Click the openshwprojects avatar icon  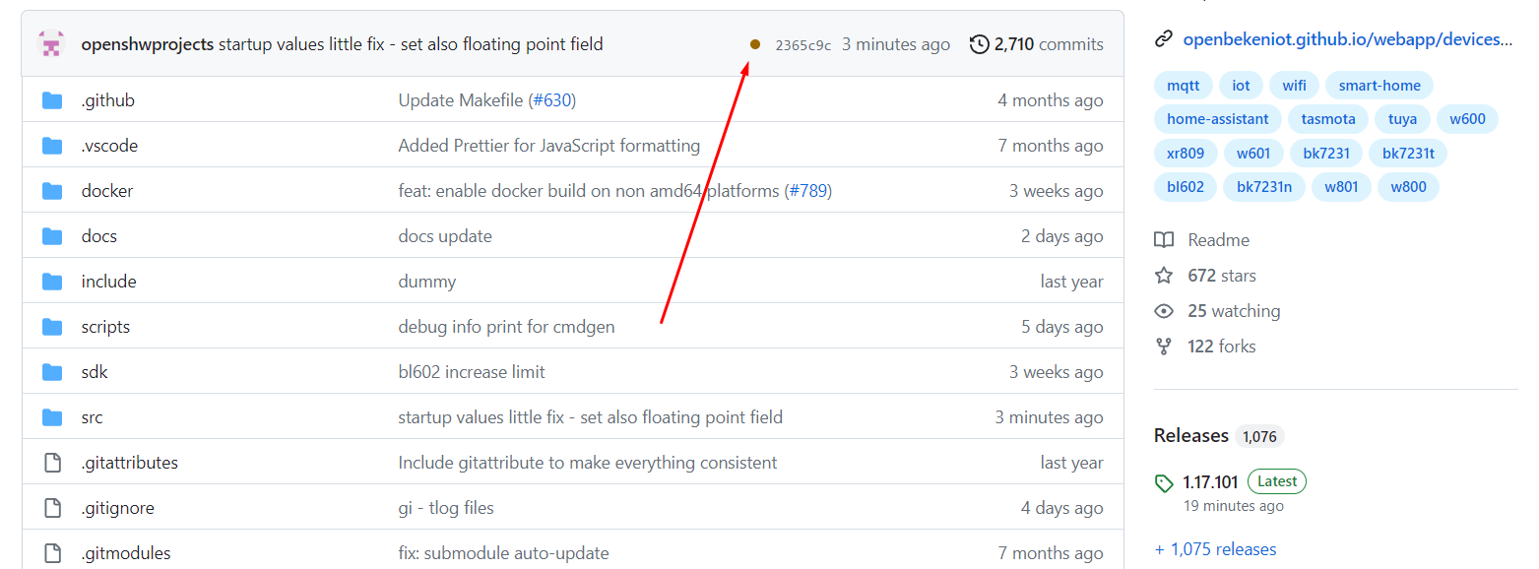(x=51, y=44)
